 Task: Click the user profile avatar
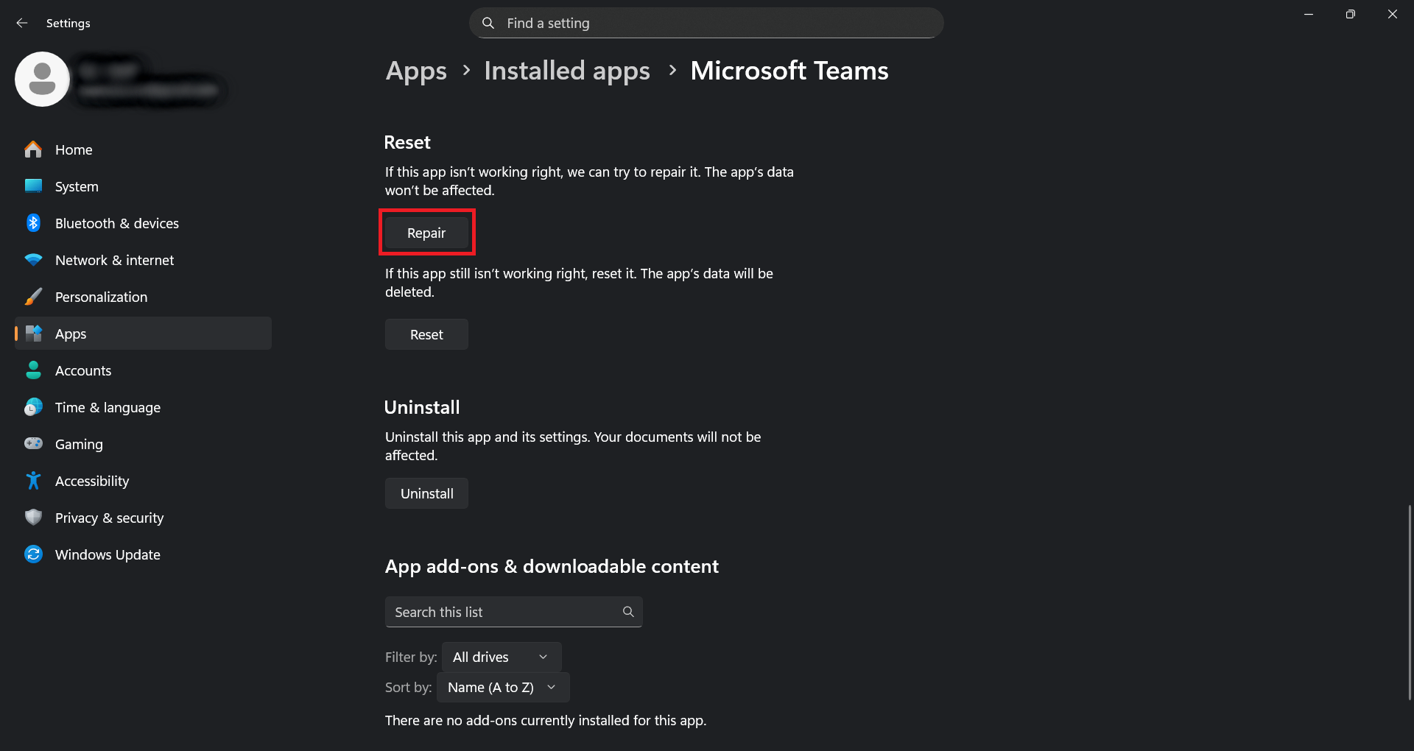tap(42, 80)
